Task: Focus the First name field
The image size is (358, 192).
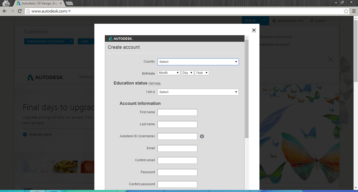Action: coord(177,112)
